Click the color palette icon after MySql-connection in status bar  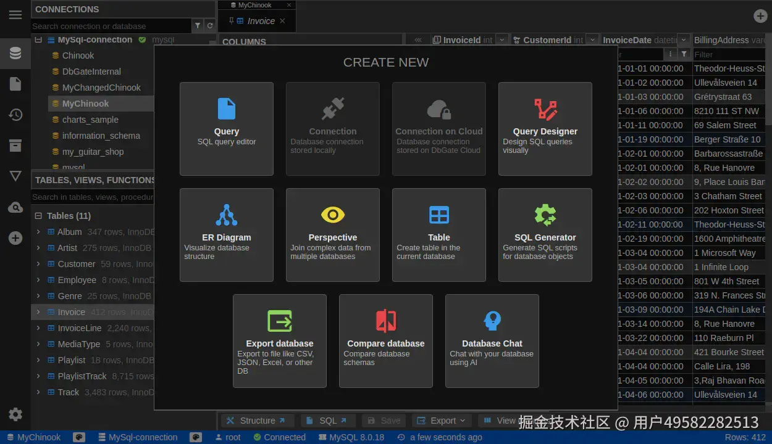196,437
